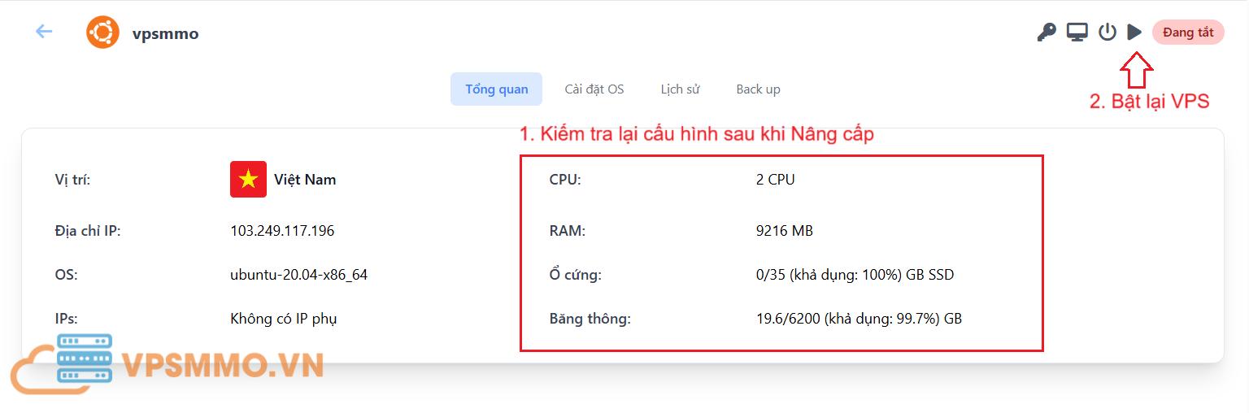Go to the Lịch sử tab

(680, 89)
